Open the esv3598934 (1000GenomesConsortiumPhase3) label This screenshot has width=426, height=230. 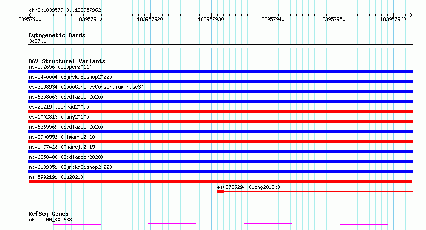coord(86,87)
